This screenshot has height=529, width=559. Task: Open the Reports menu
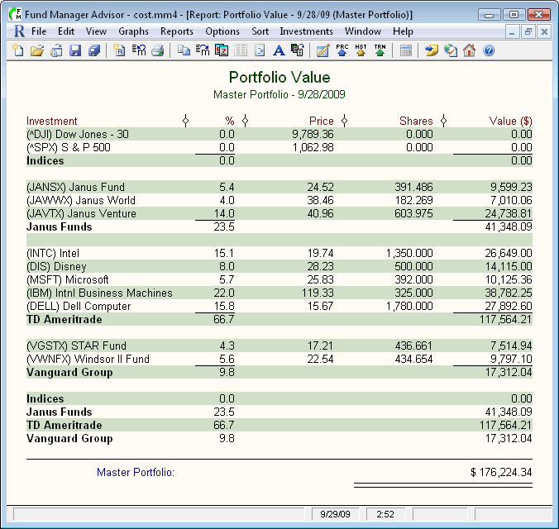tap(177, 31)
